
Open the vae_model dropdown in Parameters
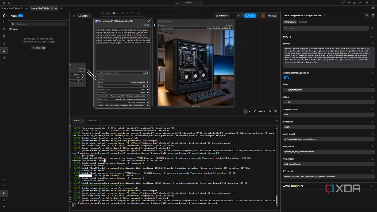(329, 164)
